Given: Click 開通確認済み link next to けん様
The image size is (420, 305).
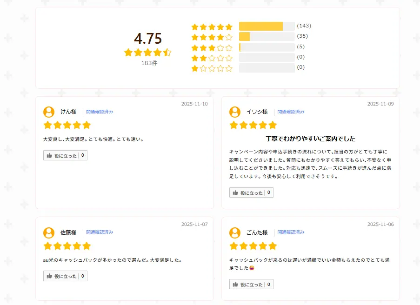Looking at the screenshot, I should coord(100,112).
